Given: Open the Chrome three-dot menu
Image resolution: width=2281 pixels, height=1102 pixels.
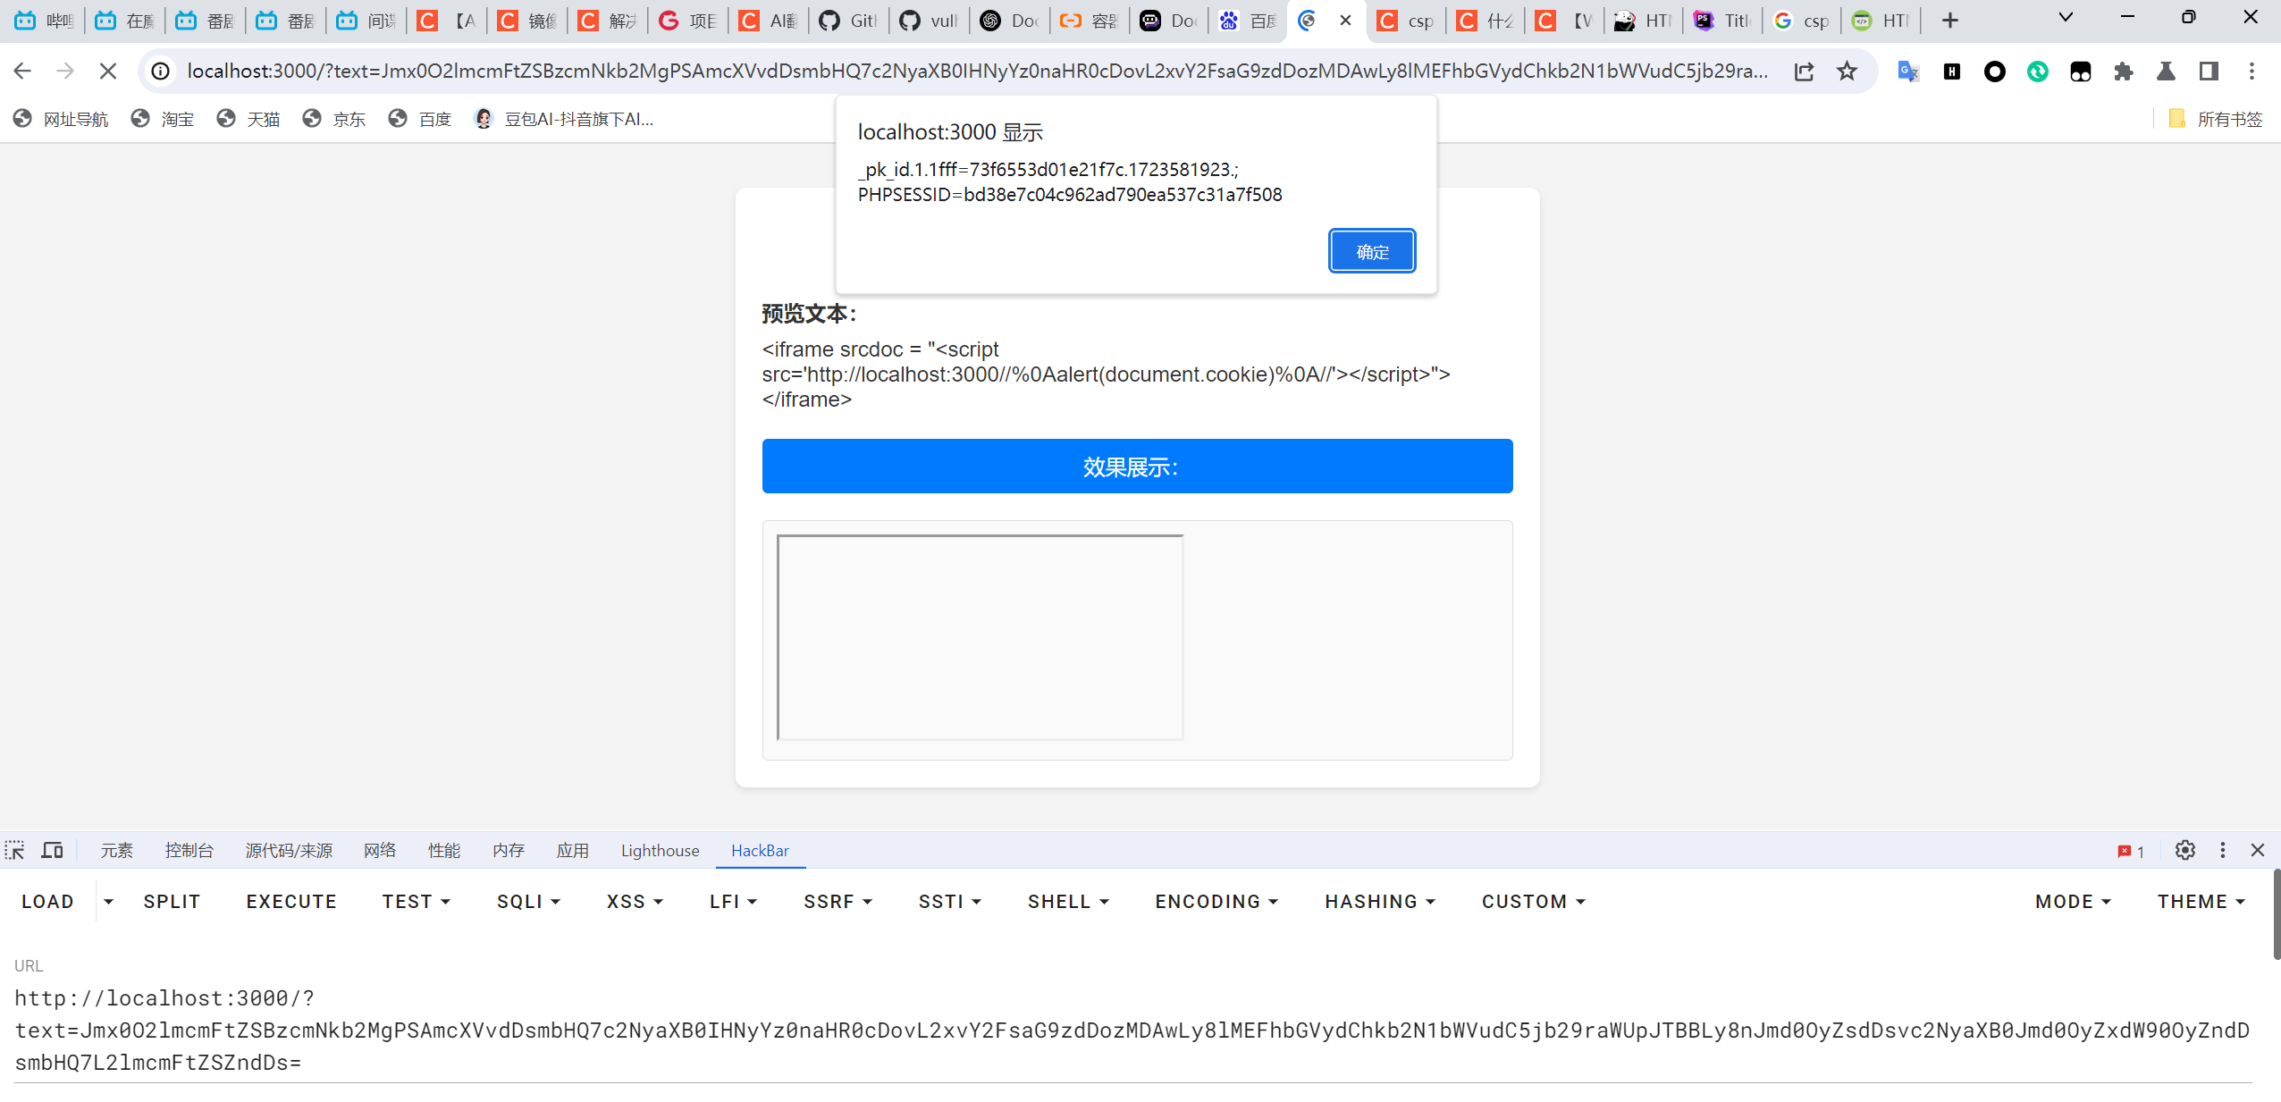Looking at the screenshot, I should 2252,72.
